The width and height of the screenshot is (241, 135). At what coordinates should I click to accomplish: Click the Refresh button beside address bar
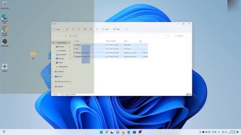[168, 36]
